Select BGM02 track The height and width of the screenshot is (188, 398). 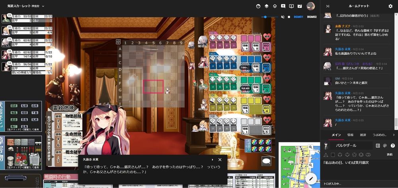(312, 17)
